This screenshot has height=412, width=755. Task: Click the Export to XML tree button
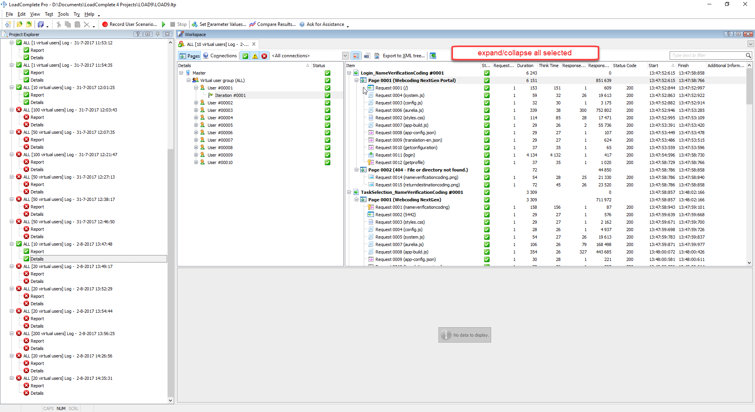(400, 56)
